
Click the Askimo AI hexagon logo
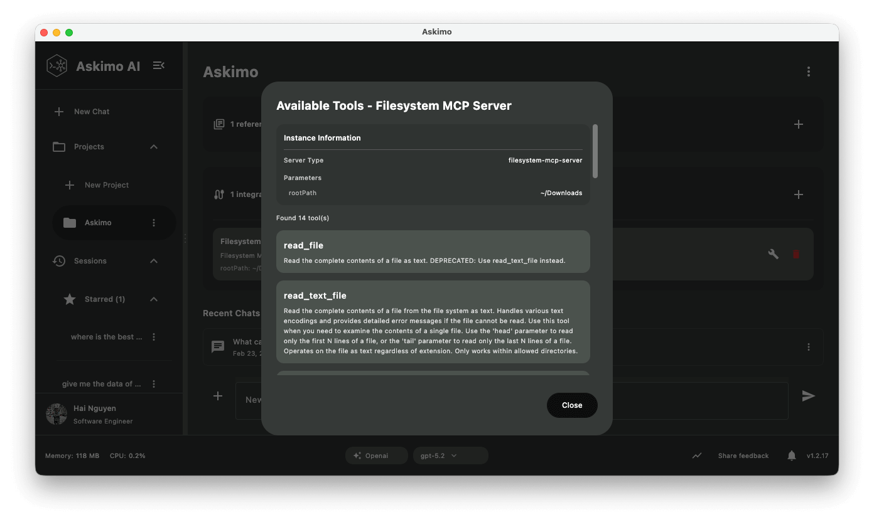(57, 66)
